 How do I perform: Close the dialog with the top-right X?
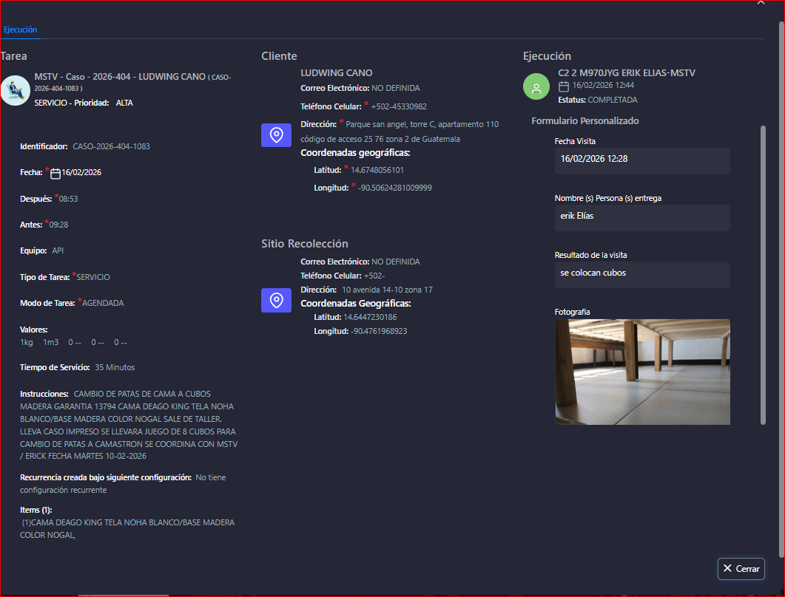pyautogui.click(x=761, y=3)
